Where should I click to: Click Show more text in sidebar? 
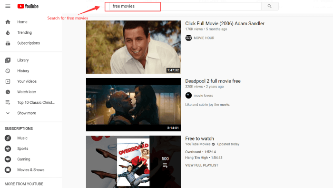pos(27,113)
